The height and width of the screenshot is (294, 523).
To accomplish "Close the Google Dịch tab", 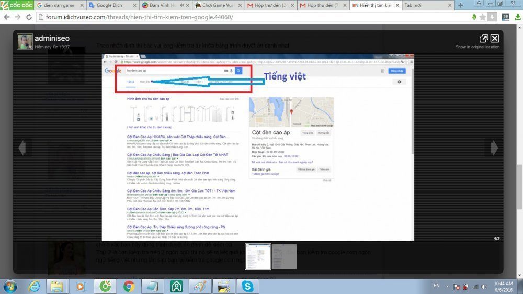I will pyautogui.click(x=134, y=5).
